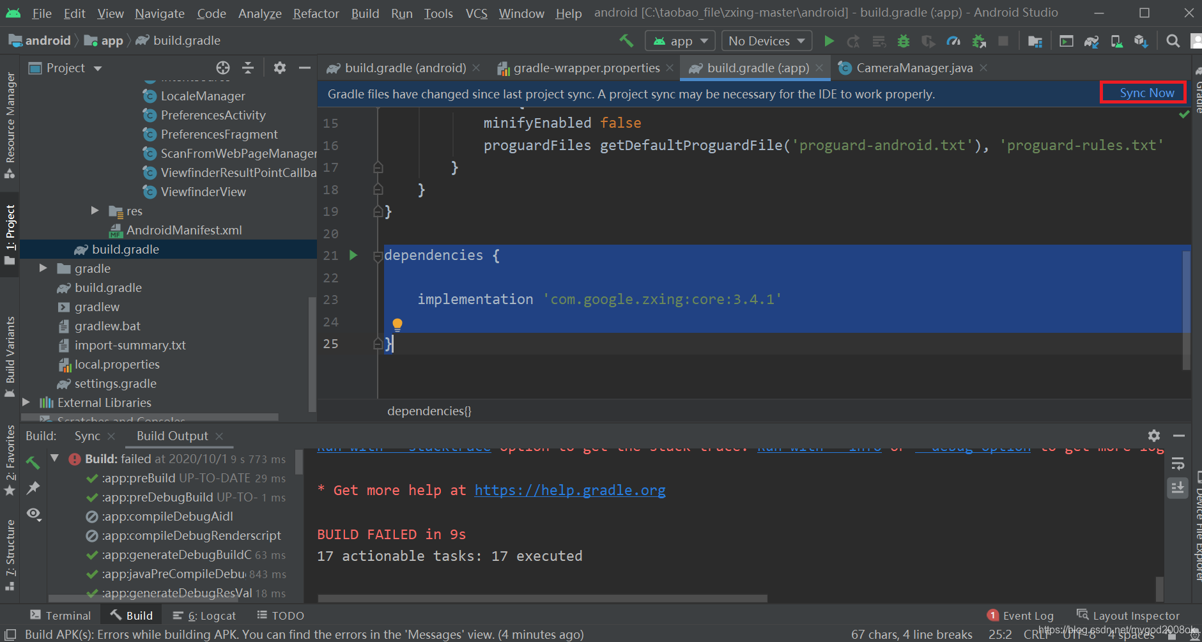Expand the res folder in Project tree
The width and height of the screenshot is (1202, 642).
pyautogui.click(x=95, y=211)
